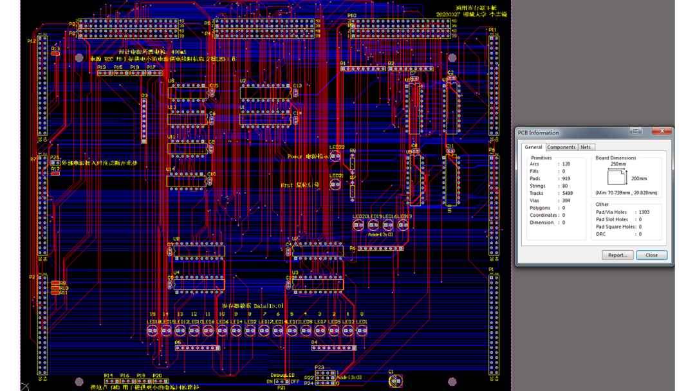The height and width of the screenshot is (391, 695).
Task: Select resistor R13 on the PCB
Action: [x=55, y=53]
